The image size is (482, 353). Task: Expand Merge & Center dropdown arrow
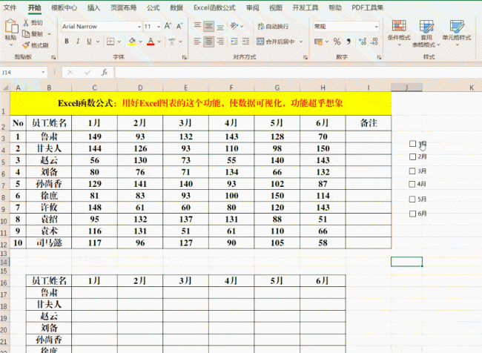(x=301, y=42)
